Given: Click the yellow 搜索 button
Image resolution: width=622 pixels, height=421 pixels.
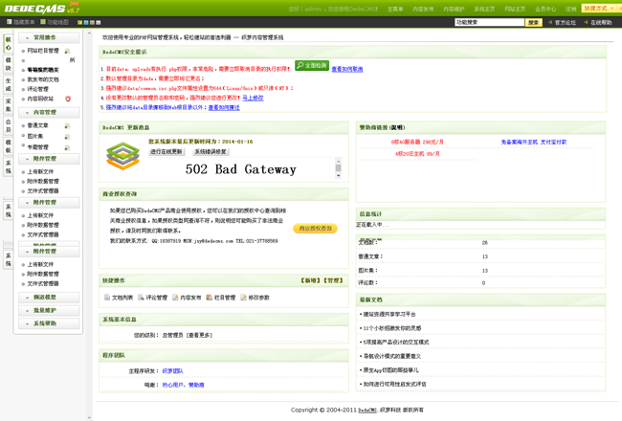Looking at the screenshot, I should (534, 23).
